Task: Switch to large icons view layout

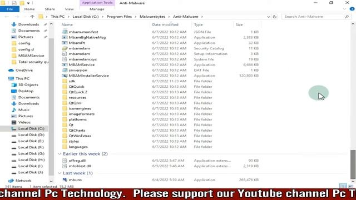Action: click(x=350, y=187)
